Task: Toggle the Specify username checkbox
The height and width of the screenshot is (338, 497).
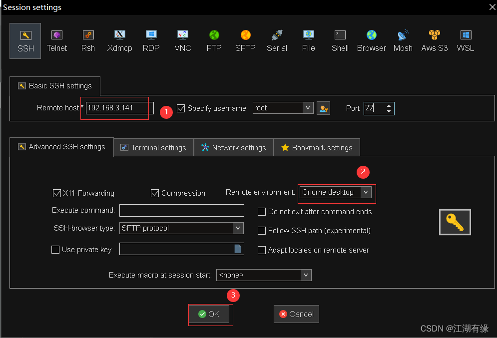Action: tap(181, 108)
